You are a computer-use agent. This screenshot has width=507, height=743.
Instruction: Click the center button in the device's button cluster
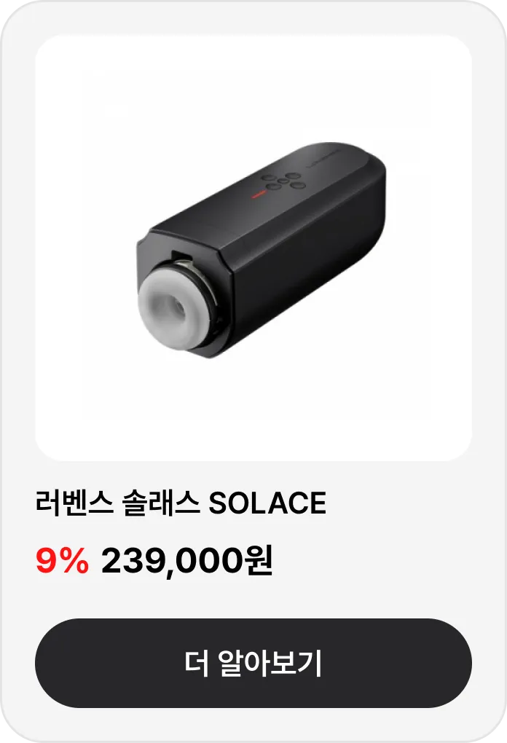(283, 181)
